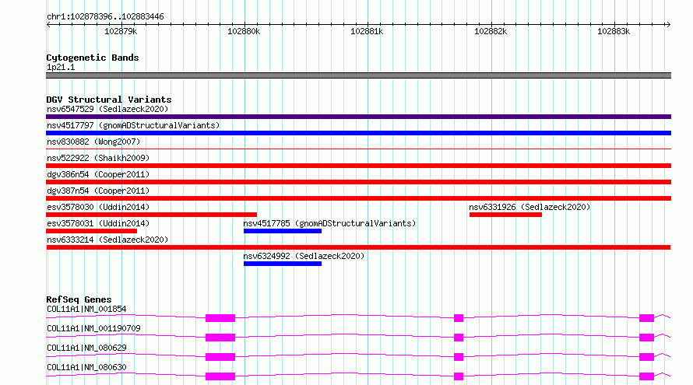Select the DGV Structural Variants track title
This screenshot has height=385, width=693.
point(109,100)
